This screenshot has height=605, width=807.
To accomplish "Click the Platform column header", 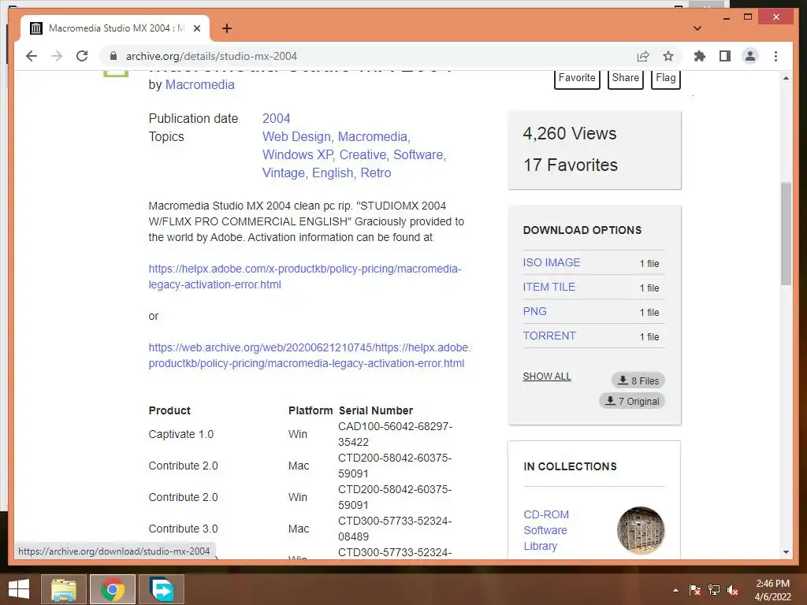I will tap(311, 410).
